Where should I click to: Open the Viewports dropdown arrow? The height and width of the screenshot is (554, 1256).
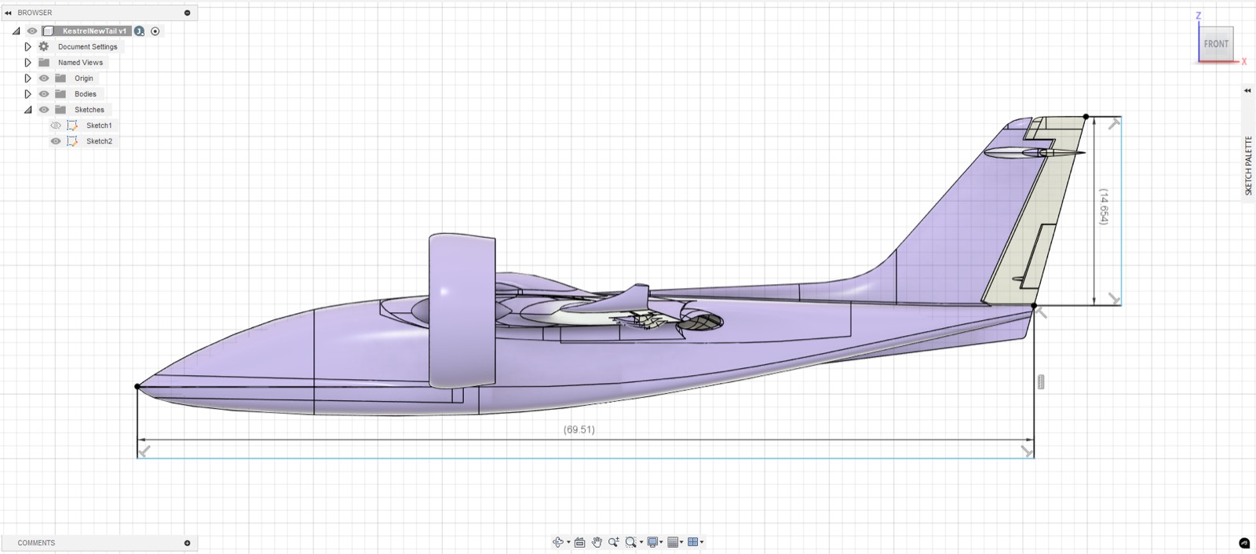(x=702, y=542)
